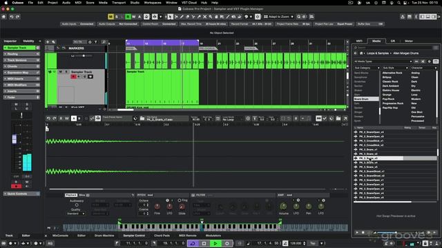This screenshot has height=248, width=442.
Task: Expand the Chords inspector section
Action: (x=21, y=66)
